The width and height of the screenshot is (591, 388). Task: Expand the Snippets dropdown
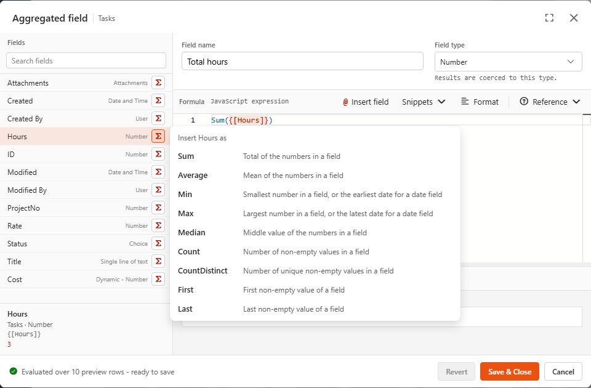[424, 102]
